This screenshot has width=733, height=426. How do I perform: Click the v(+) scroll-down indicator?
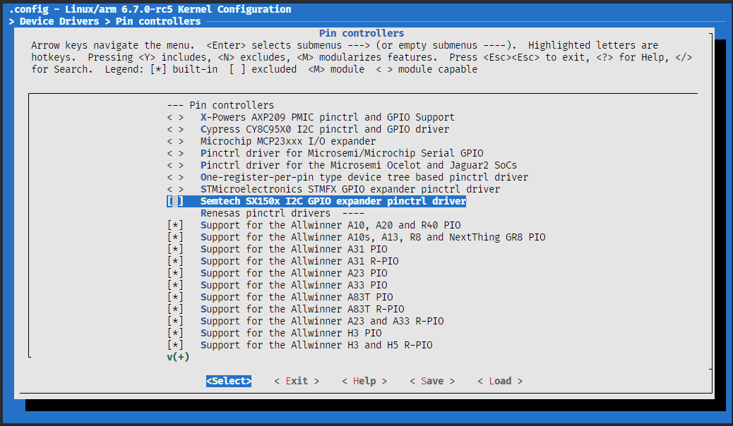point(178,357)
